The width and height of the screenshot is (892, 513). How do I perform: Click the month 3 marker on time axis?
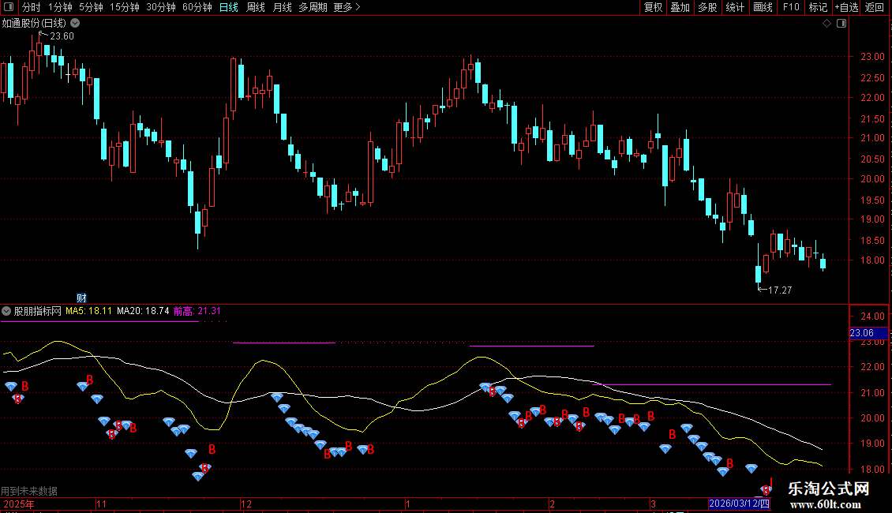pos(653,504)
